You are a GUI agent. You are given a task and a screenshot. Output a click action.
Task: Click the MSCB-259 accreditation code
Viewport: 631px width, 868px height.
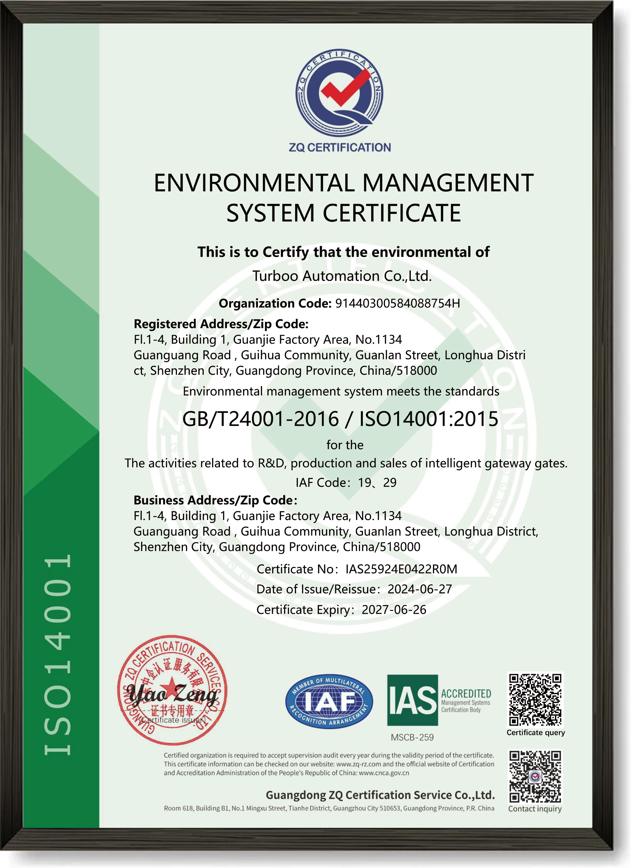coord(412,737)
